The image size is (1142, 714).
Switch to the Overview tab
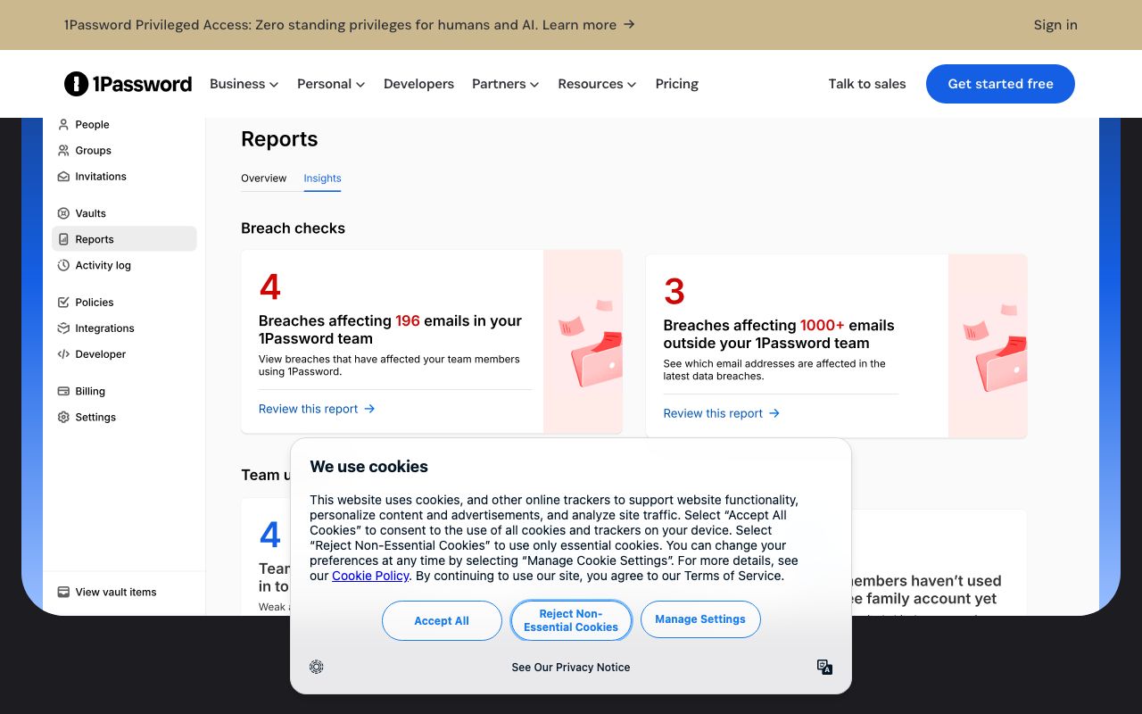(264, 178)
